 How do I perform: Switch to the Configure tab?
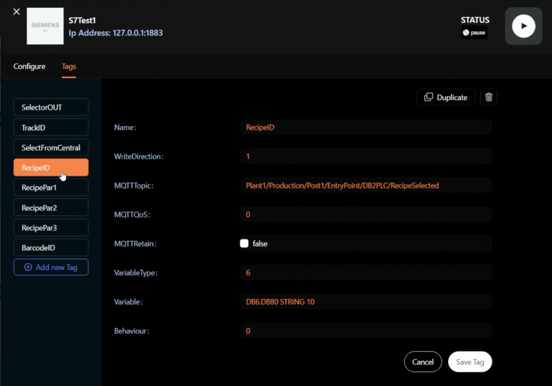tap(29, 66)
